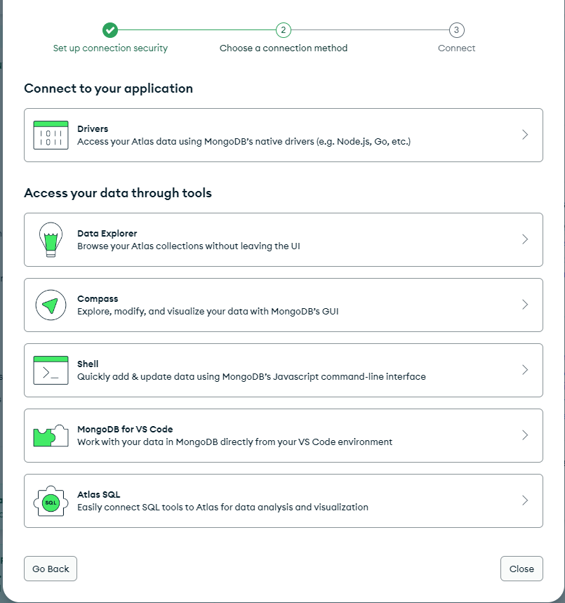
Task: Click the Atlas SQL puzzle badge icon
Action: click(51, 501)
